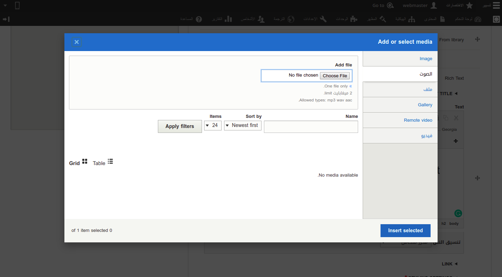This screenshot has width=502, height=277.
Task: Select body in editor element path
Action: click(454, 224)
